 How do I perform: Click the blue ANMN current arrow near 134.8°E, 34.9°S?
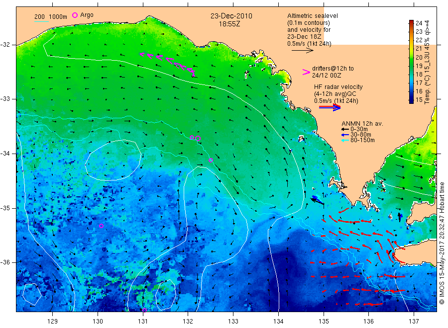(318, 199)
